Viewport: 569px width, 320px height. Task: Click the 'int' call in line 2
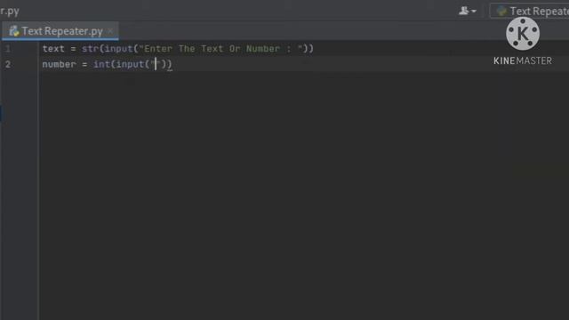coord(101,64)
